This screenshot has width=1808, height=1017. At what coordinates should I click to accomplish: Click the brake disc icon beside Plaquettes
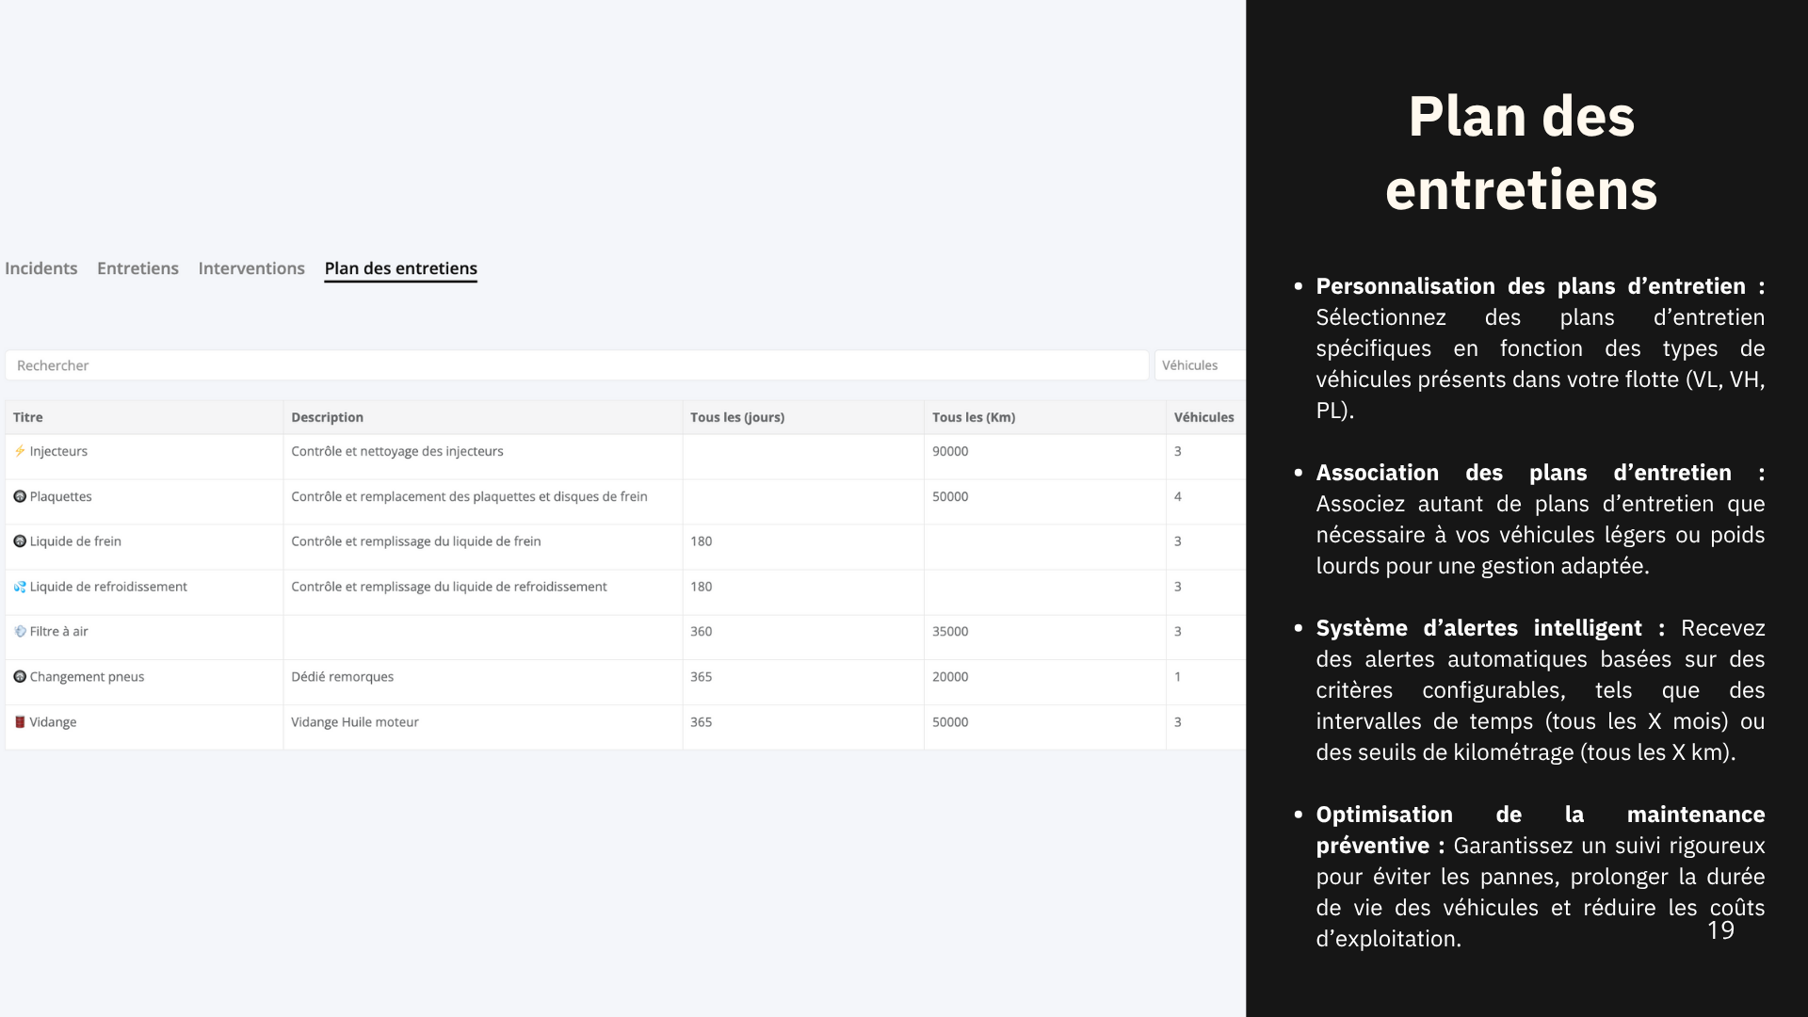(20, 496)
